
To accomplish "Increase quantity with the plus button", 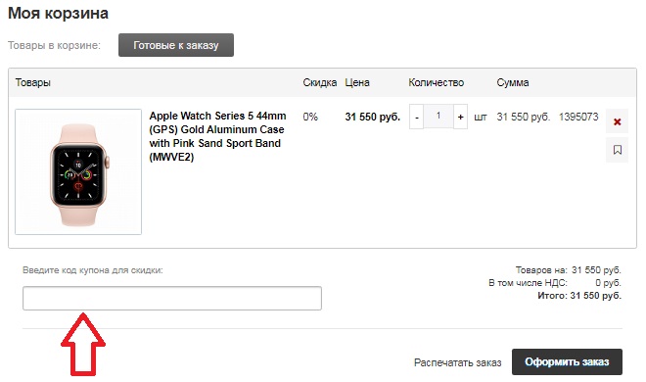I will (x=460, y=117).
